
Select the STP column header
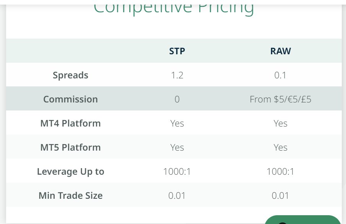tap(177, 51)
